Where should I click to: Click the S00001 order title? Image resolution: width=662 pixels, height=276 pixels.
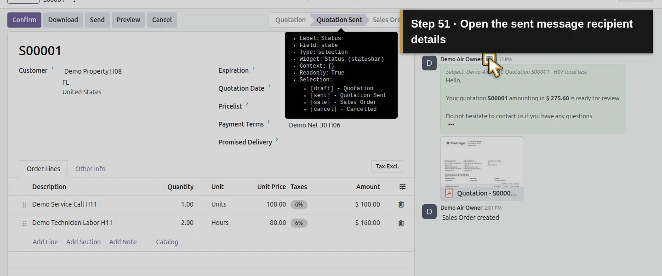pyautogui.click(x=40, y=51)
